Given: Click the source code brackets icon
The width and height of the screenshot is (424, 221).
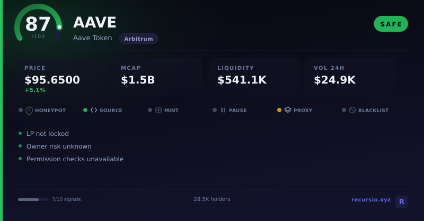Looking at the screenshot, I should (94, 110).
